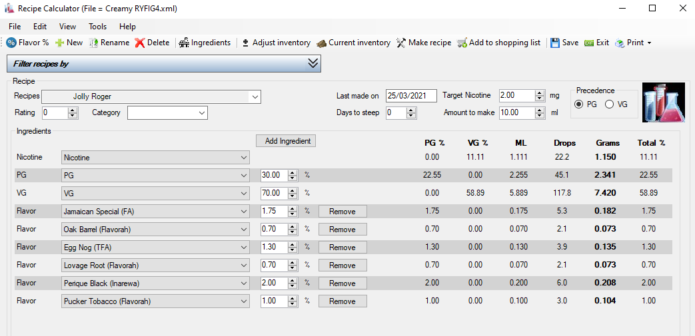
Task: Launch Make recipe tool
Action: tap(423, 43)
